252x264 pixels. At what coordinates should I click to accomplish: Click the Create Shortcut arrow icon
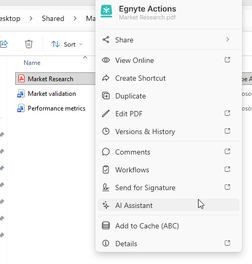(x=106, y=78)
